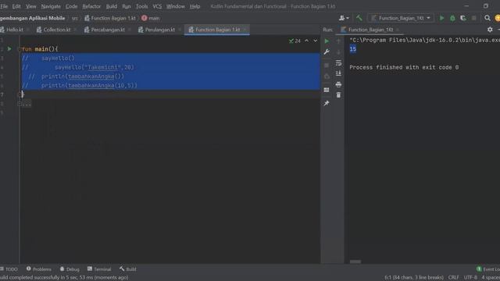Click the main breadcrumb in navigation bar
The height and width of the screenshot is (281, 500).
click(151, 18)
